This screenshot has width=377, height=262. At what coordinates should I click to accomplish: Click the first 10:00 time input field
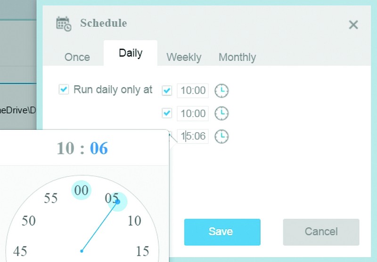[193, 91]
